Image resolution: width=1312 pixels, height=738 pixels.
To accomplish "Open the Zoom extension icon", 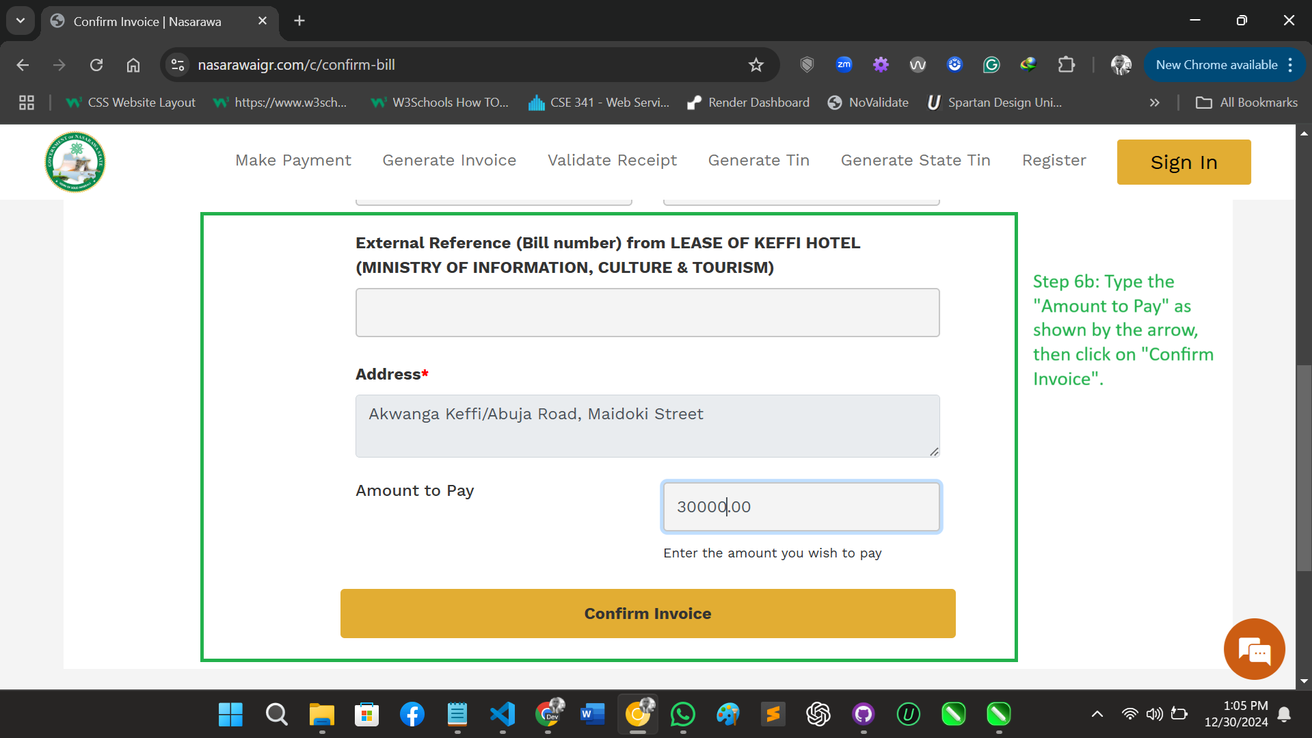I will 844,65.
